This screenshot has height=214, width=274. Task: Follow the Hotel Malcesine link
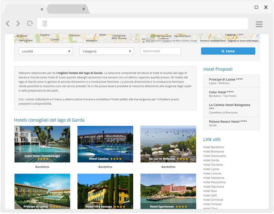214,178
